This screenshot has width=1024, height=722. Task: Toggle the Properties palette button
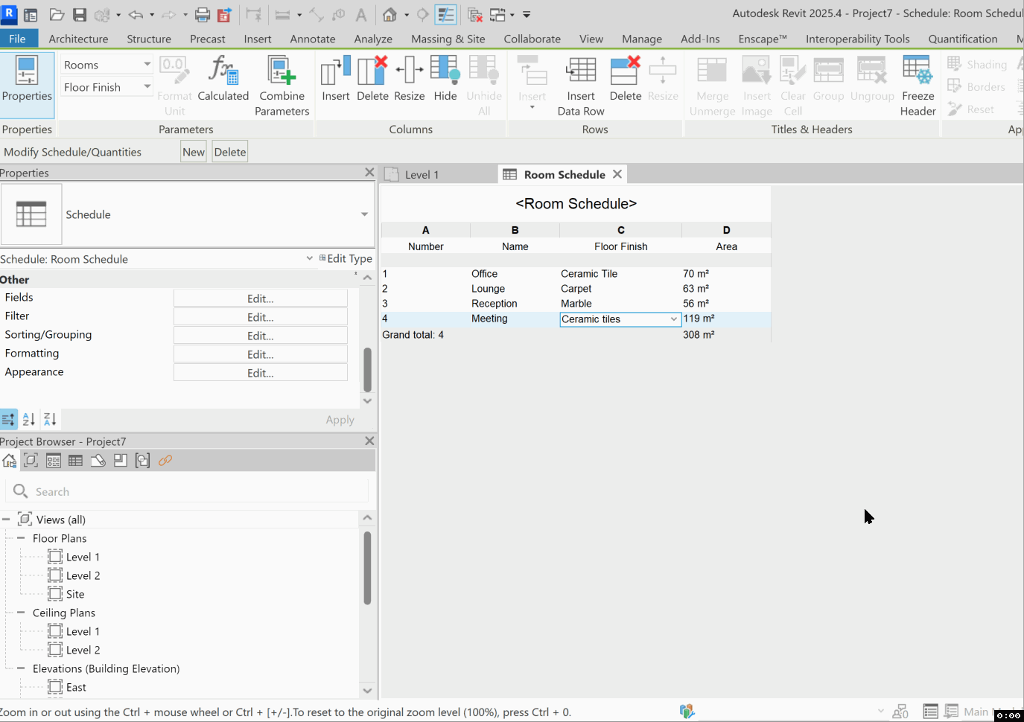click(27, 82)
